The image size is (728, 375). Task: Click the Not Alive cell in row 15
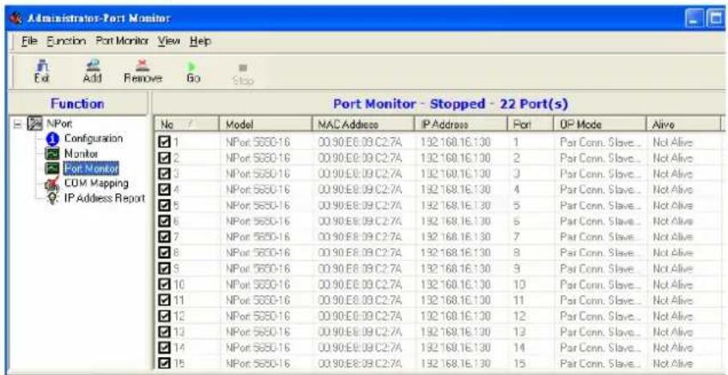point(672,363)
